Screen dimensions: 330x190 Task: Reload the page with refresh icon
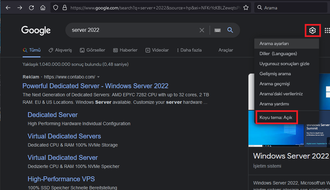31,8
